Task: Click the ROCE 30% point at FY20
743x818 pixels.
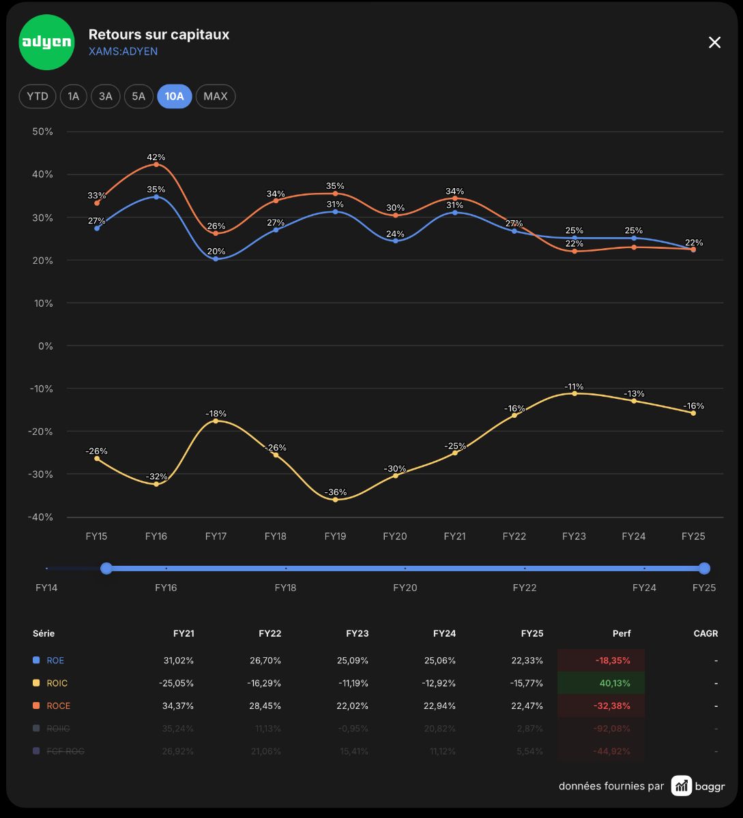Action: (395, 215)
